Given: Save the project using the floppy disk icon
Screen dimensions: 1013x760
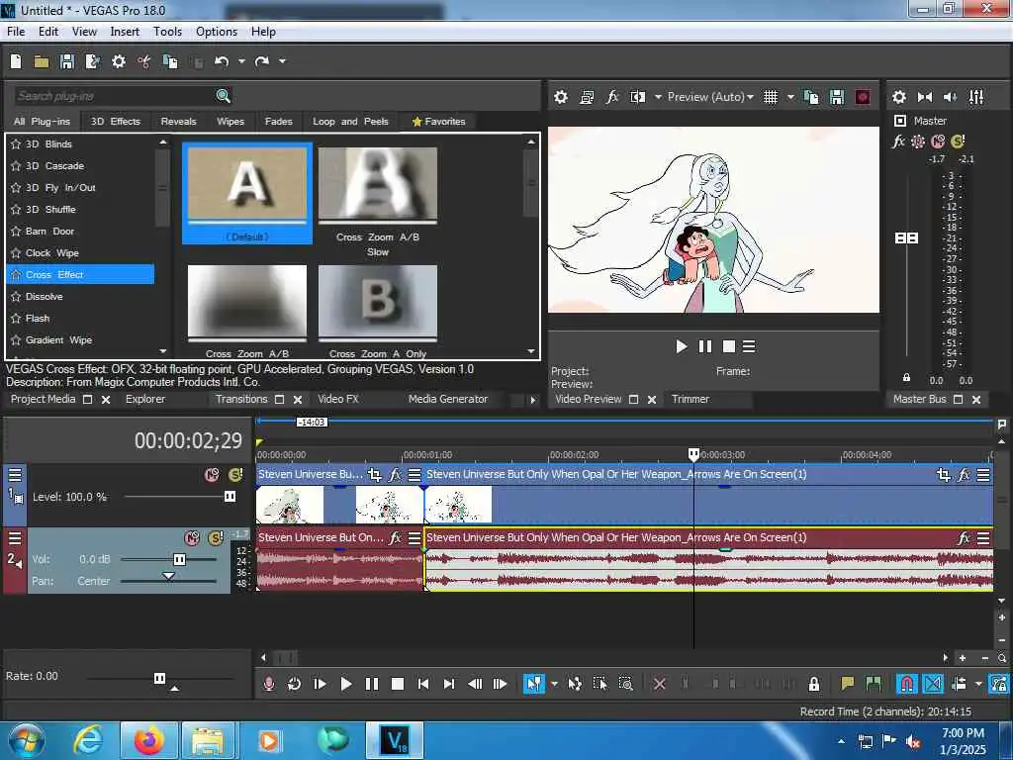Looking at the screenshot, I should tap(66, 61).
